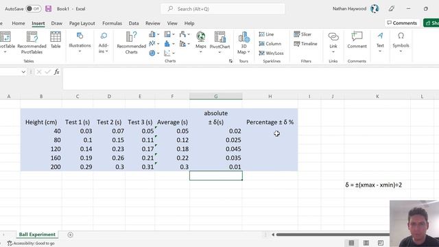Viewport: 439px width, 247px height.
Task: Click the horizontal scrollbar left arrow
Action: [x=273, y=235]
